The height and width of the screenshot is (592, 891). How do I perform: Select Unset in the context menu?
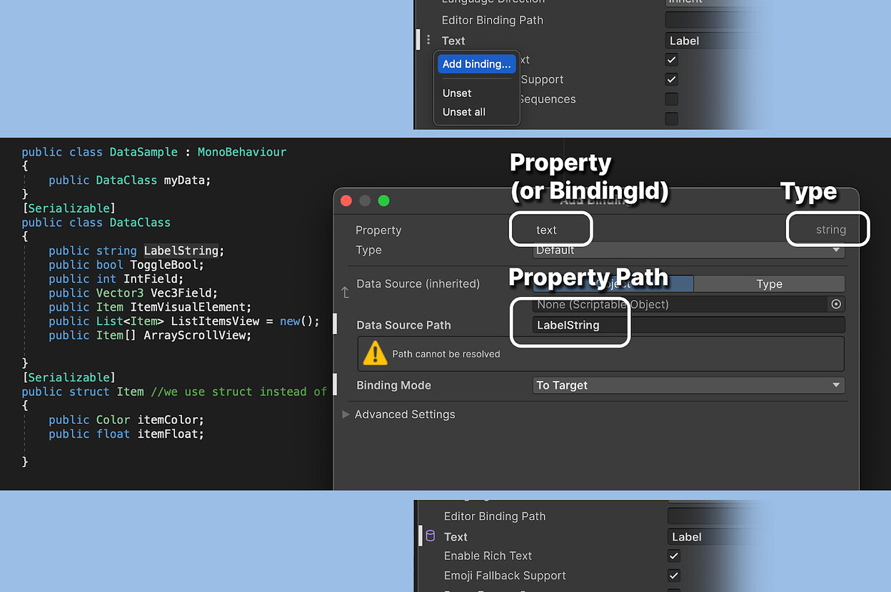click(456, 93)
